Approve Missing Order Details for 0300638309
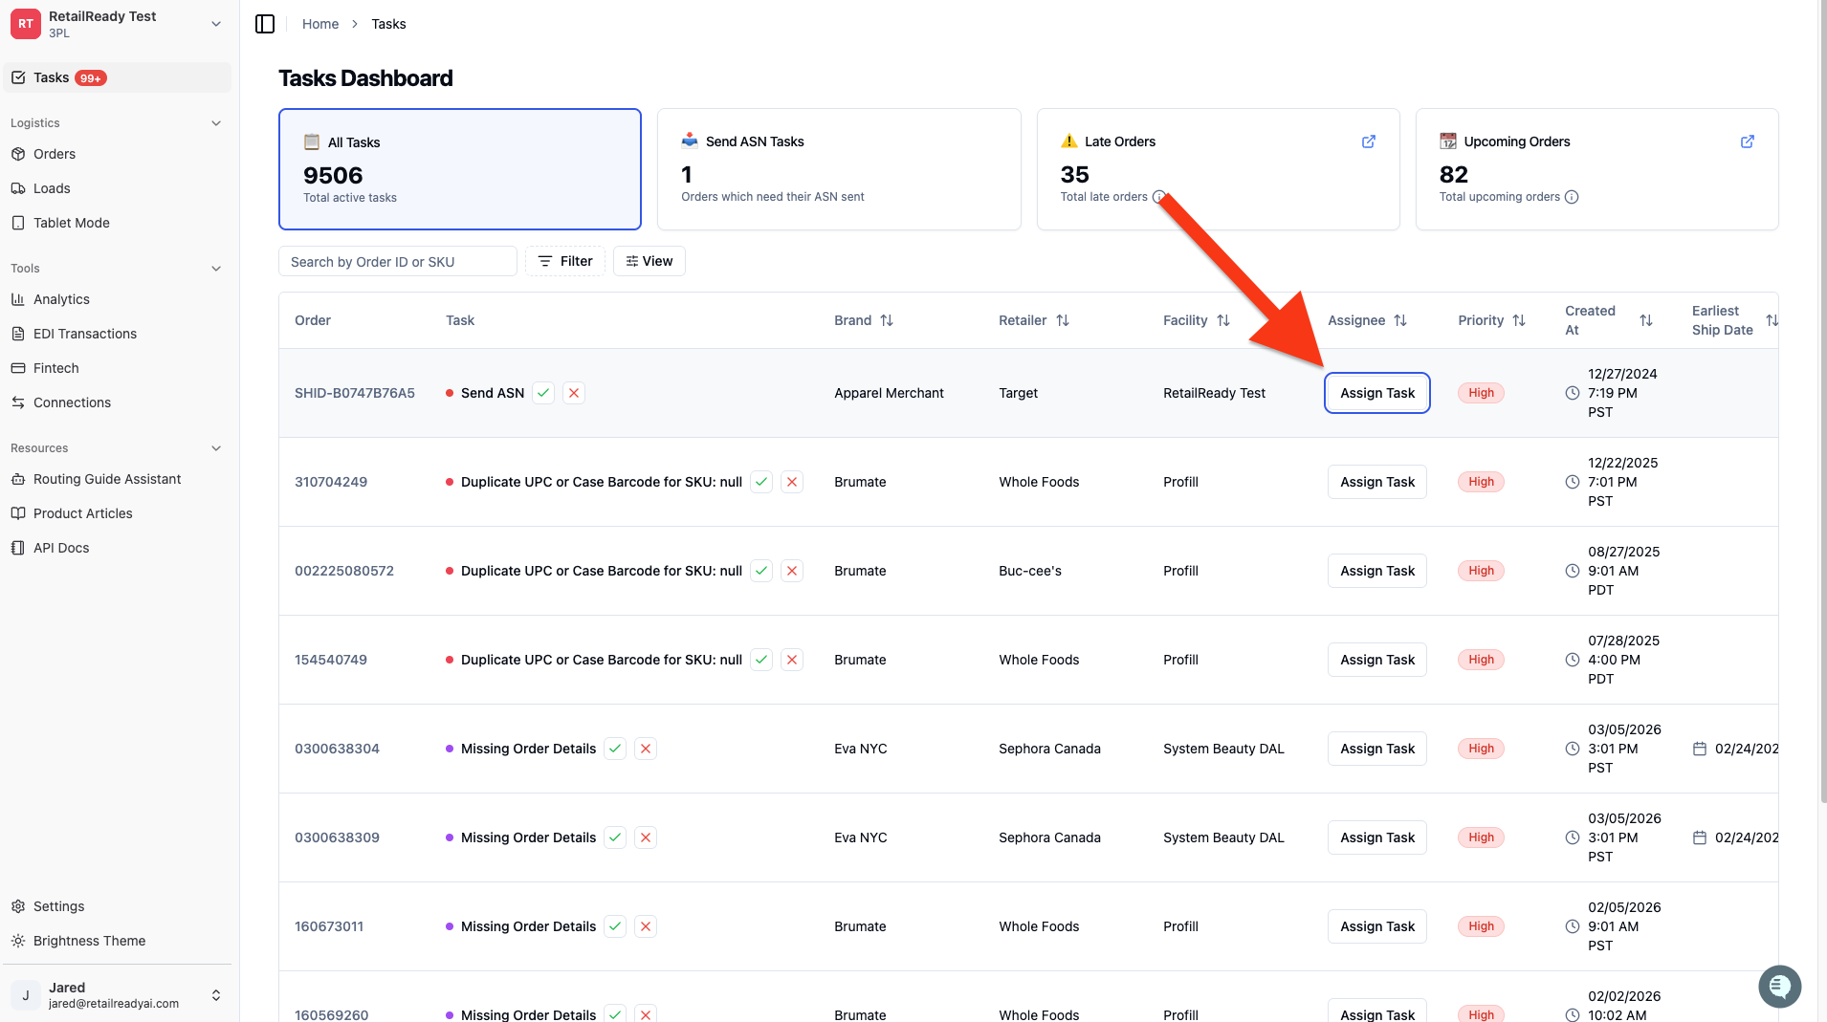This screenshot has width=1827, height=1022. pyautogui.click(x=615, y=837)
